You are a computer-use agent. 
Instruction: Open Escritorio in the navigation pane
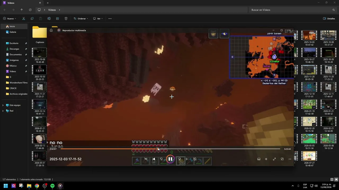tap(14, 43)
